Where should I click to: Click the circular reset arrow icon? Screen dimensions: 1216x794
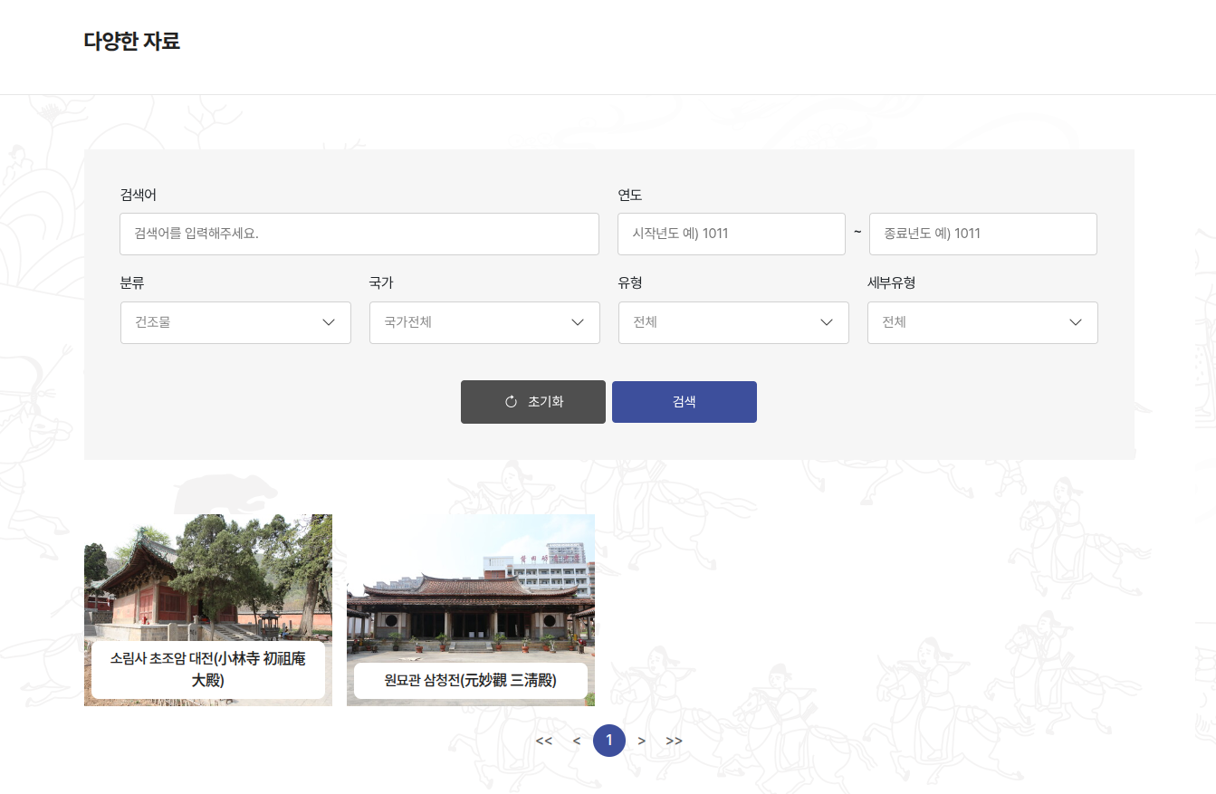coord(511,402)
